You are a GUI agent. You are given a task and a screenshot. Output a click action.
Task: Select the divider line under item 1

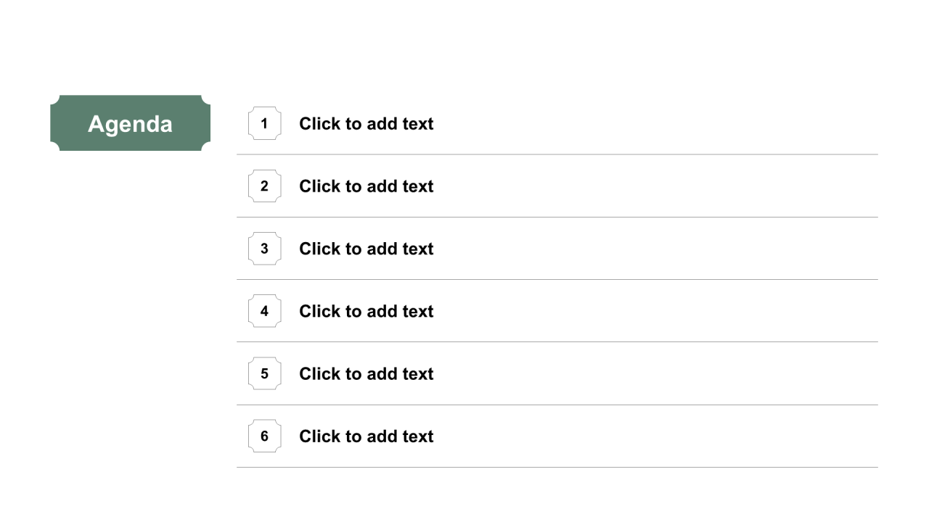coord(557,154)
